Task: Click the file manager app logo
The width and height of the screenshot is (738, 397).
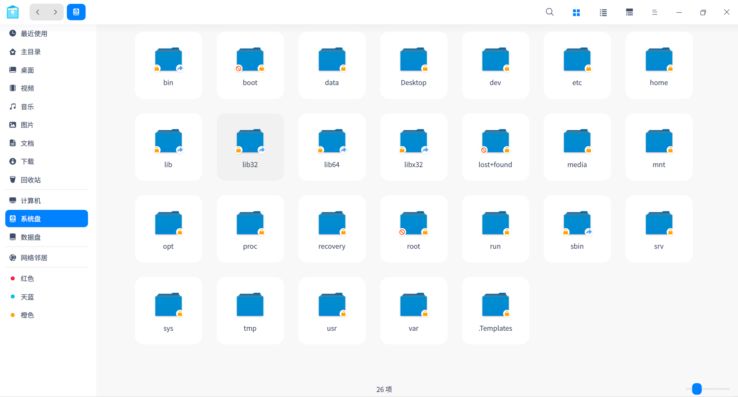Action: (13, 12)
